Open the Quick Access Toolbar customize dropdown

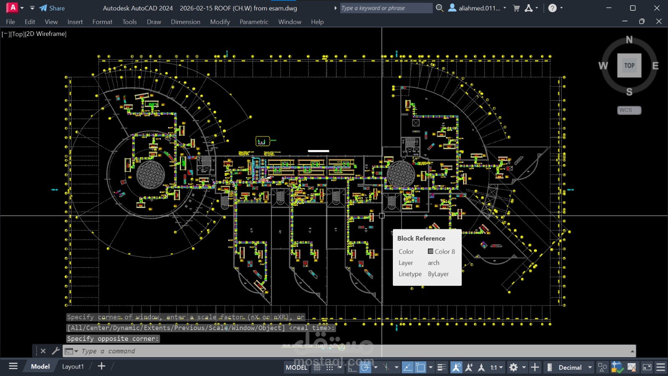pos(32,8)
